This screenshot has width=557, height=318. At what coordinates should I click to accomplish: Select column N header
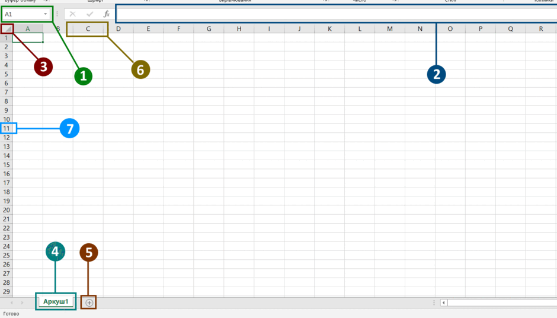coord(420,29)
